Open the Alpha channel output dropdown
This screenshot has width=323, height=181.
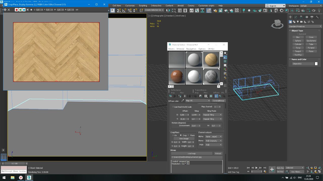213,137
